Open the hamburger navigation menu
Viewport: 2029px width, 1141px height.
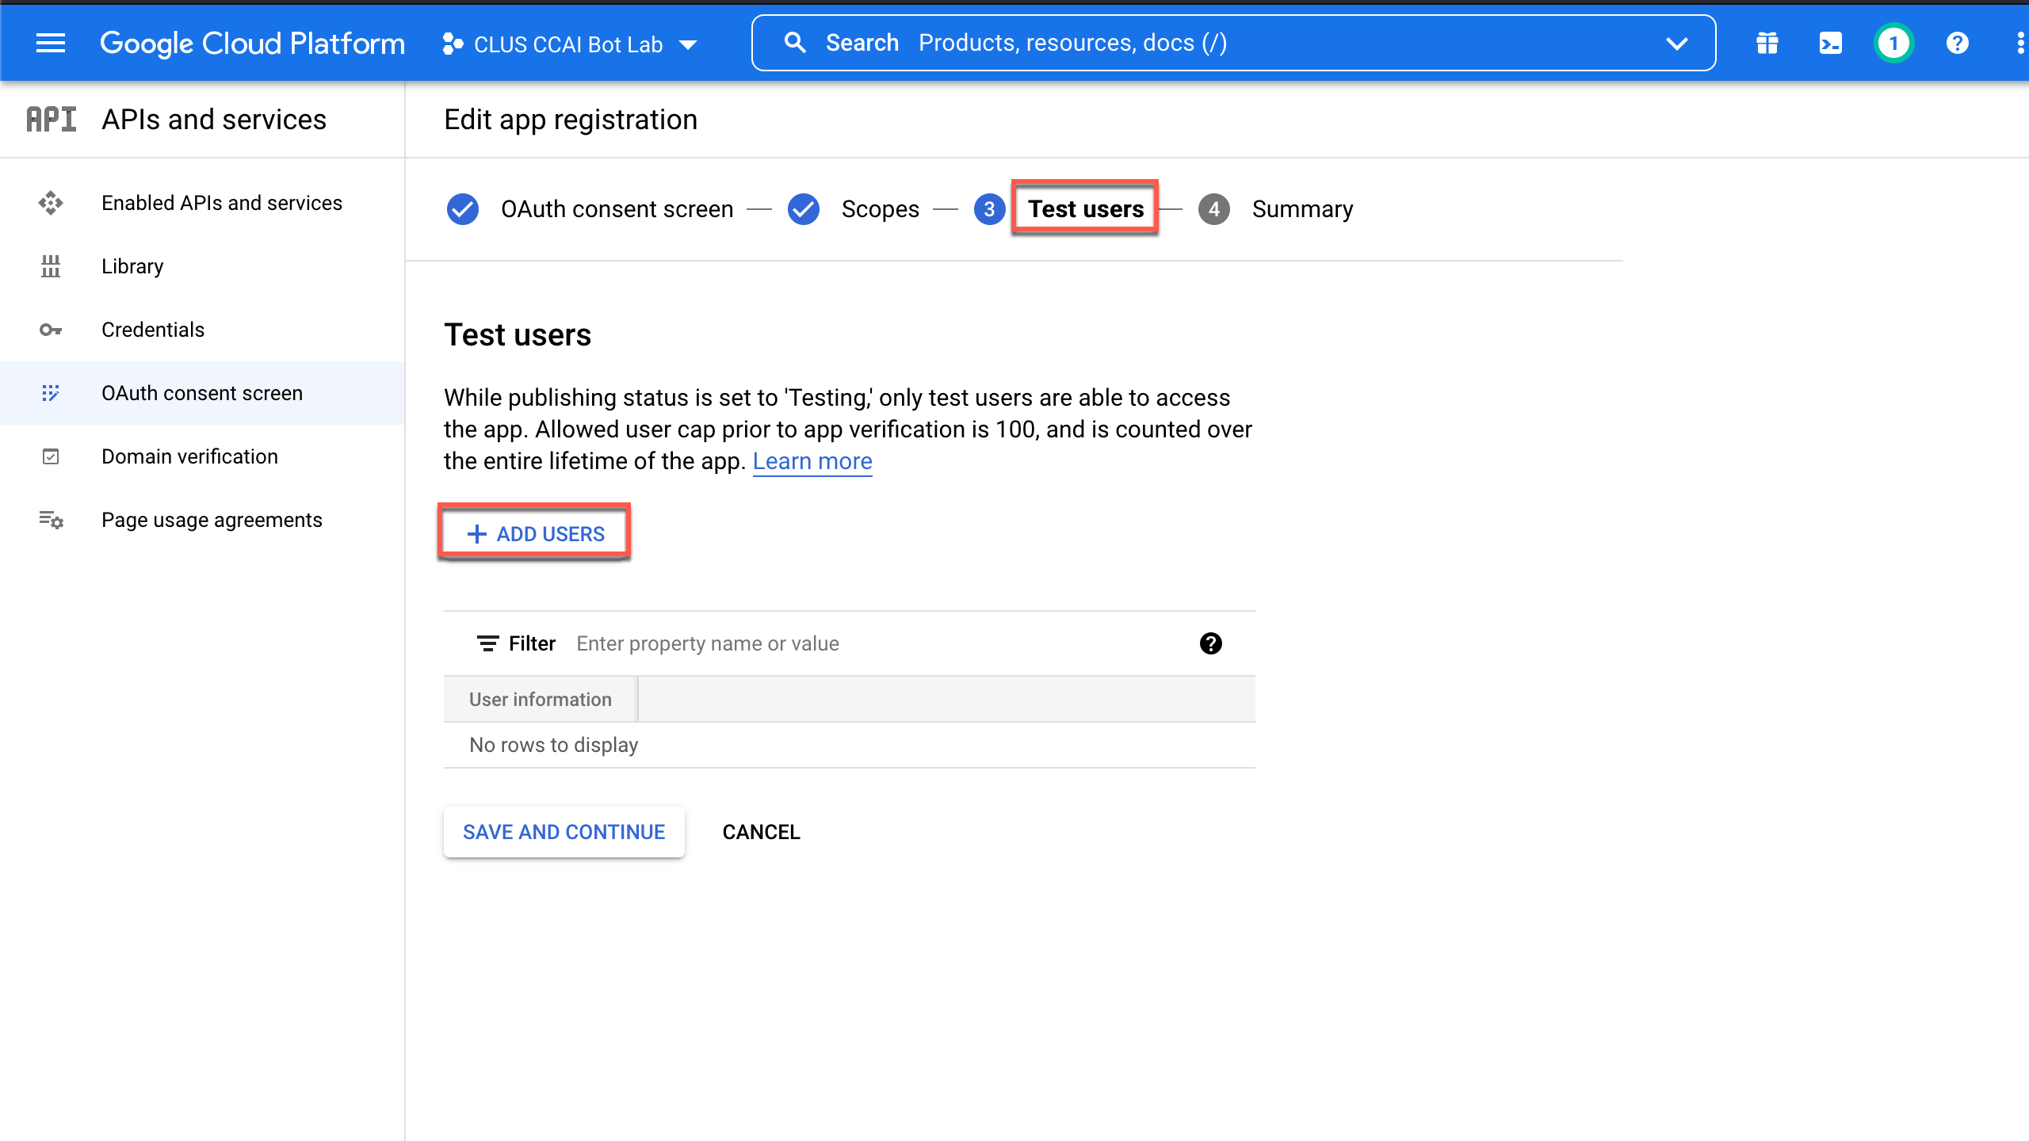(x=51, y=43)
